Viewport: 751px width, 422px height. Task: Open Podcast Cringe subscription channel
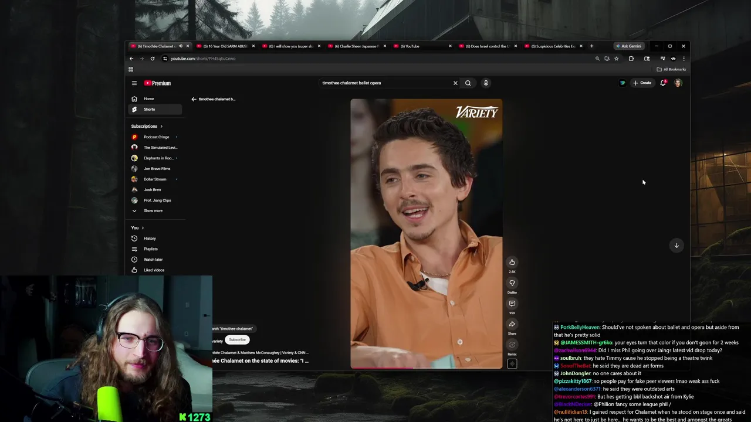click(x=155, y=137)
